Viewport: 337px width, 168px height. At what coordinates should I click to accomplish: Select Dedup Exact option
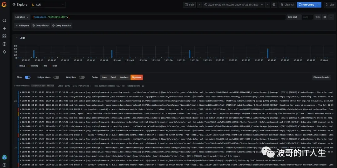coord(113,77)
